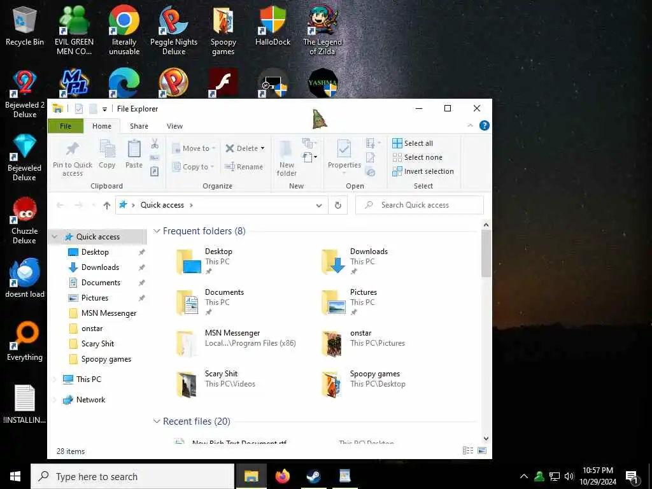Select Network in navigation pane
The image size is (652, 489).
tap(90, 400)
